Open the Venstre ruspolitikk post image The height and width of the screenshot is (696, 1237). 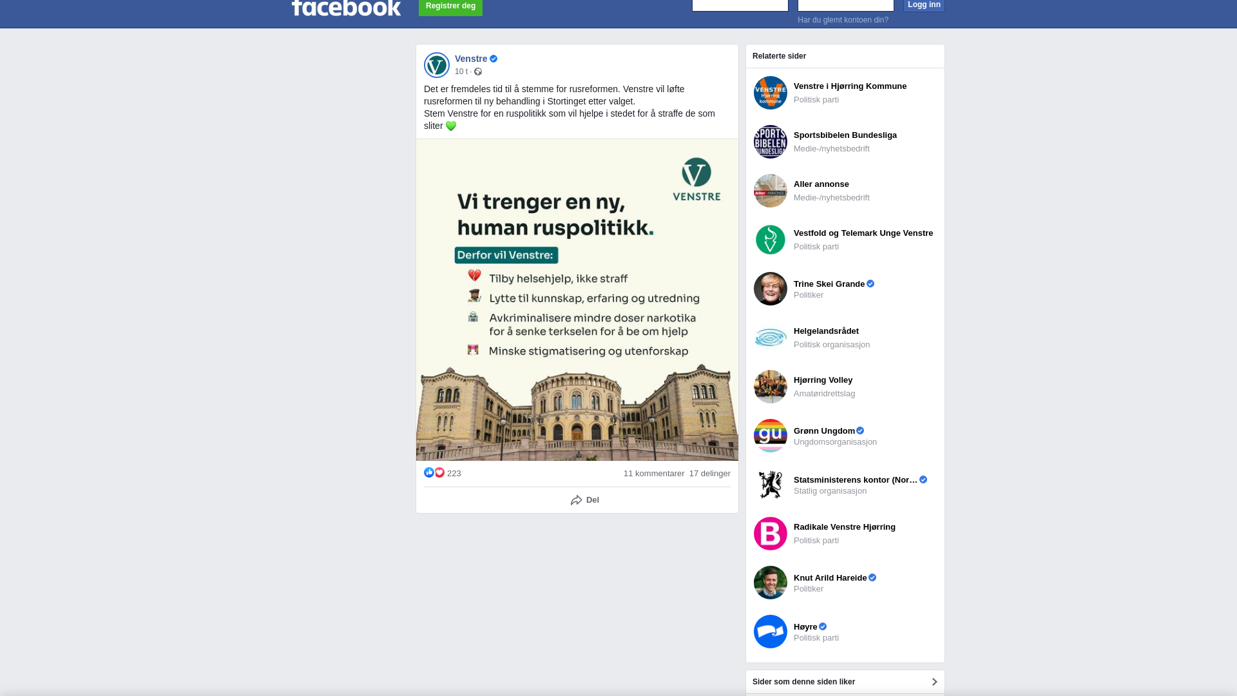pyautogui.click(x=577, y=300)
